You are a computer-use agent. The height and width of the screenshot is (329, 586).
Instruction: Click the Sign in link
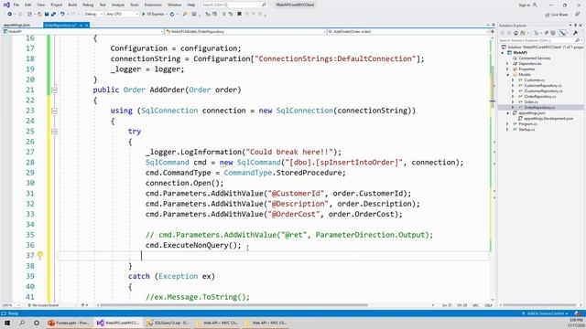coord(525,5)
